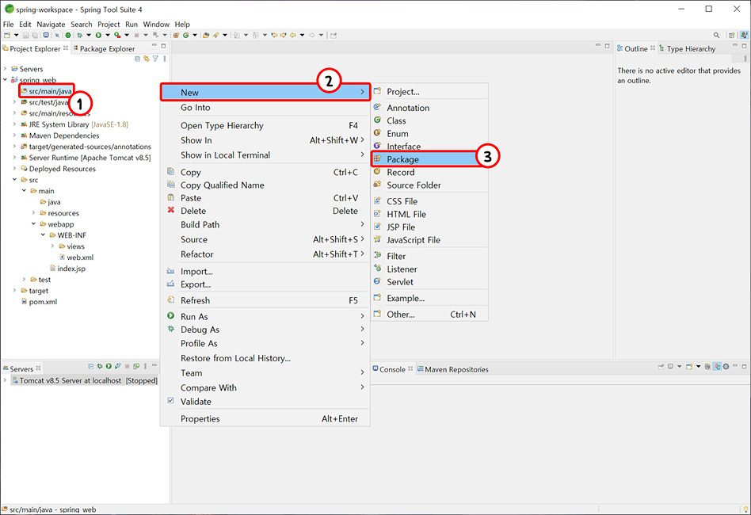Open the Navigate menu
The width and height of the screenshot is (751, 515).
(x=51, y=24)
